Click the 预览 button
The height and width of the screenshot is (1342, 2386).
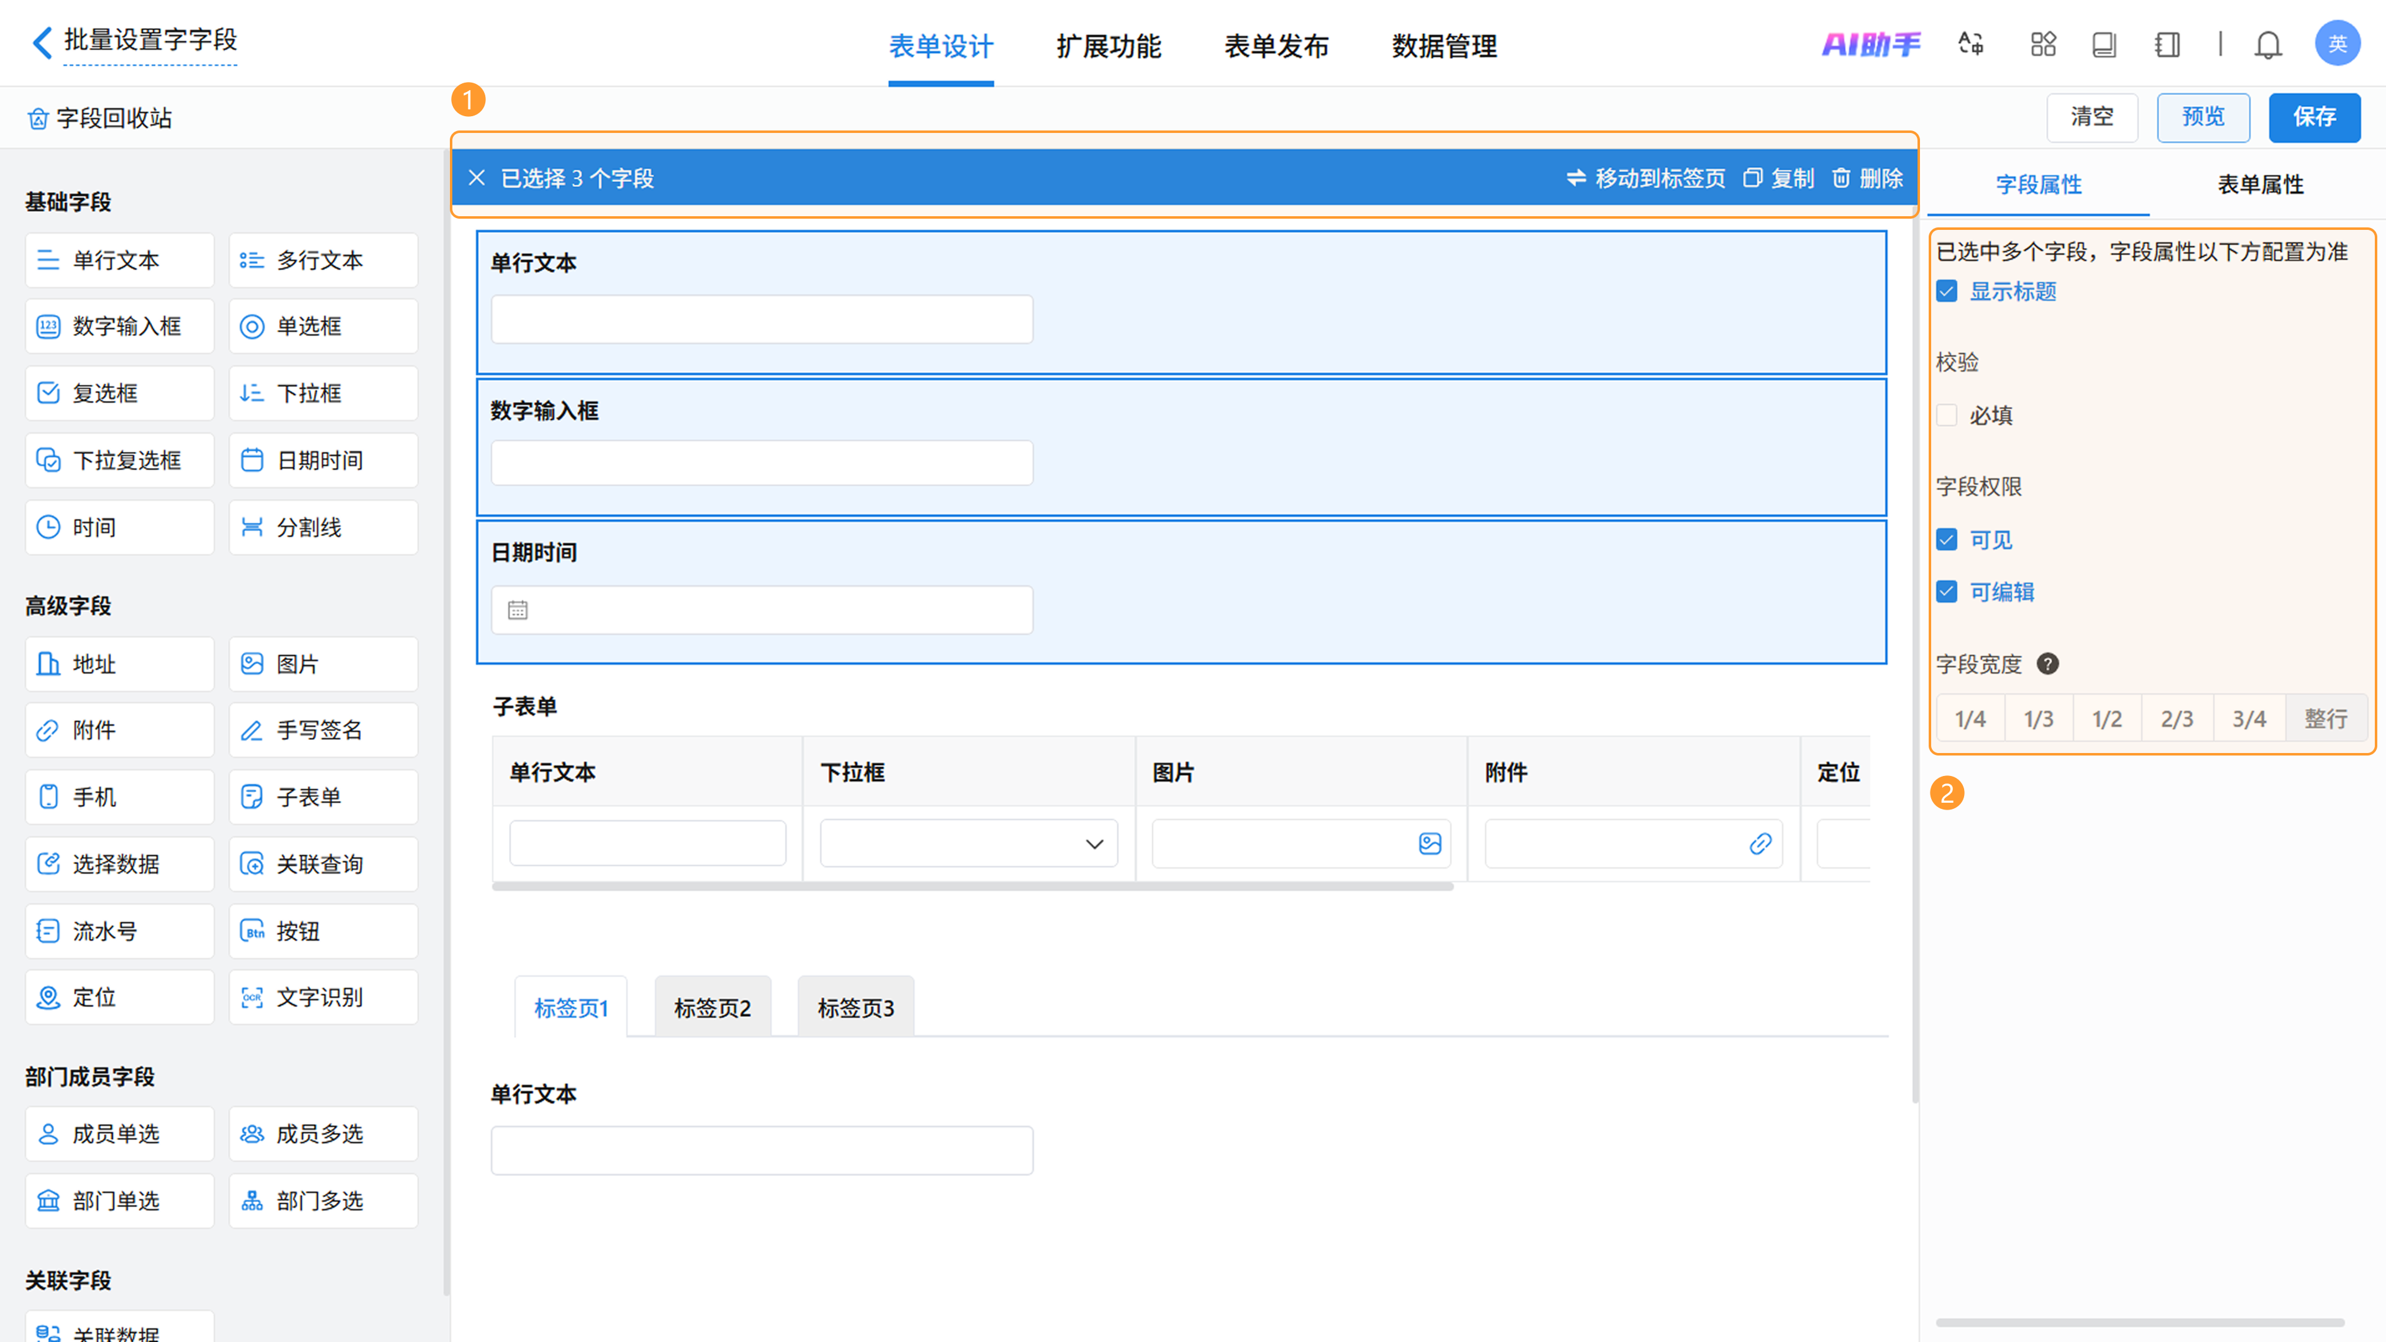pos(2203,117)
